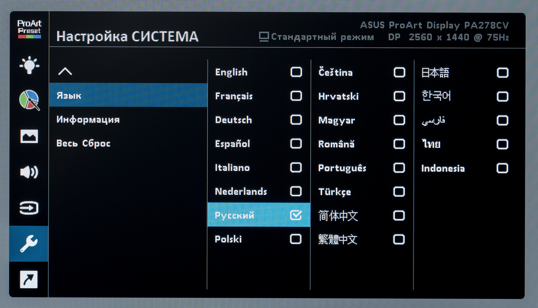538x308 pixels.
Task: Open the Image settings menu
Action: click(x=29, y=136)
